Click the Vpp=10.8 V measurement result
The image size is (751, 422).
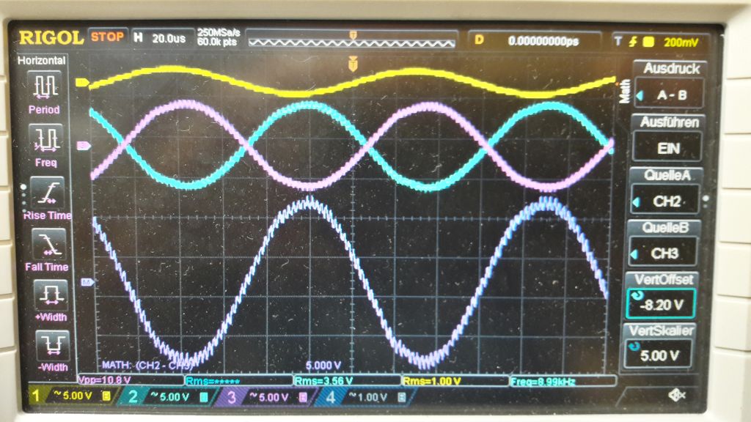click(x=104, y=380)
